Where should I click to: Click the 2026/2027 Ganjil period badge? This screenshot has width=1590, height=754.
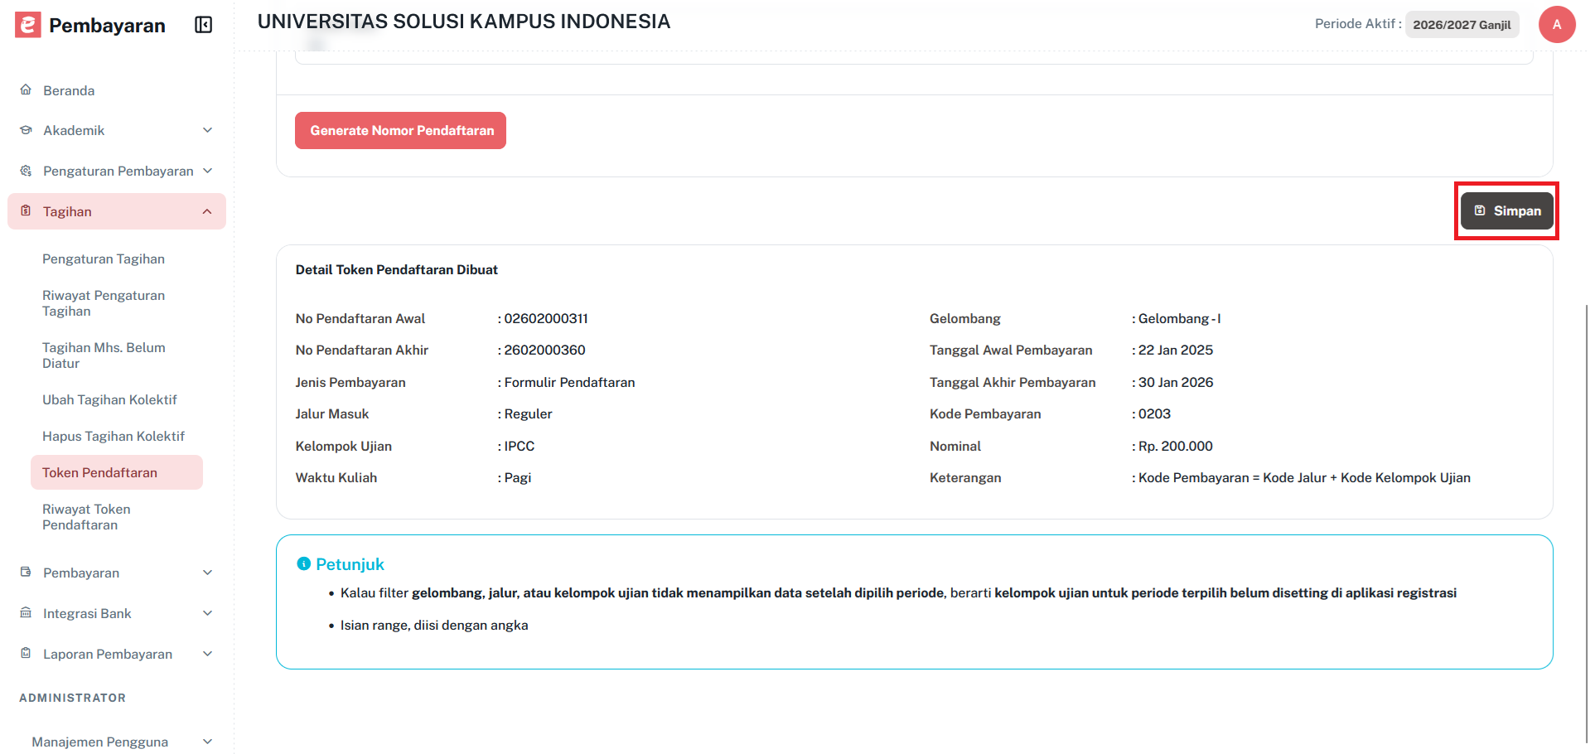[1462, 25]
